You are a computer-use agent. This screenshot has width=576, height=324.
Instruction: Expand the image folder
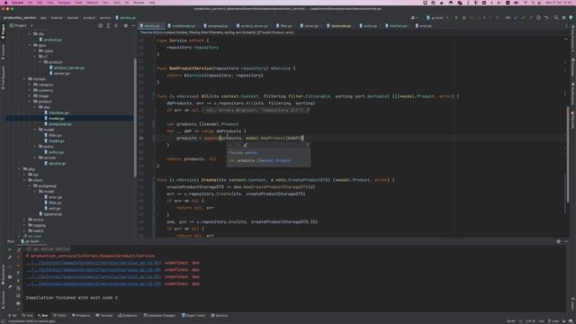point(30,96)
